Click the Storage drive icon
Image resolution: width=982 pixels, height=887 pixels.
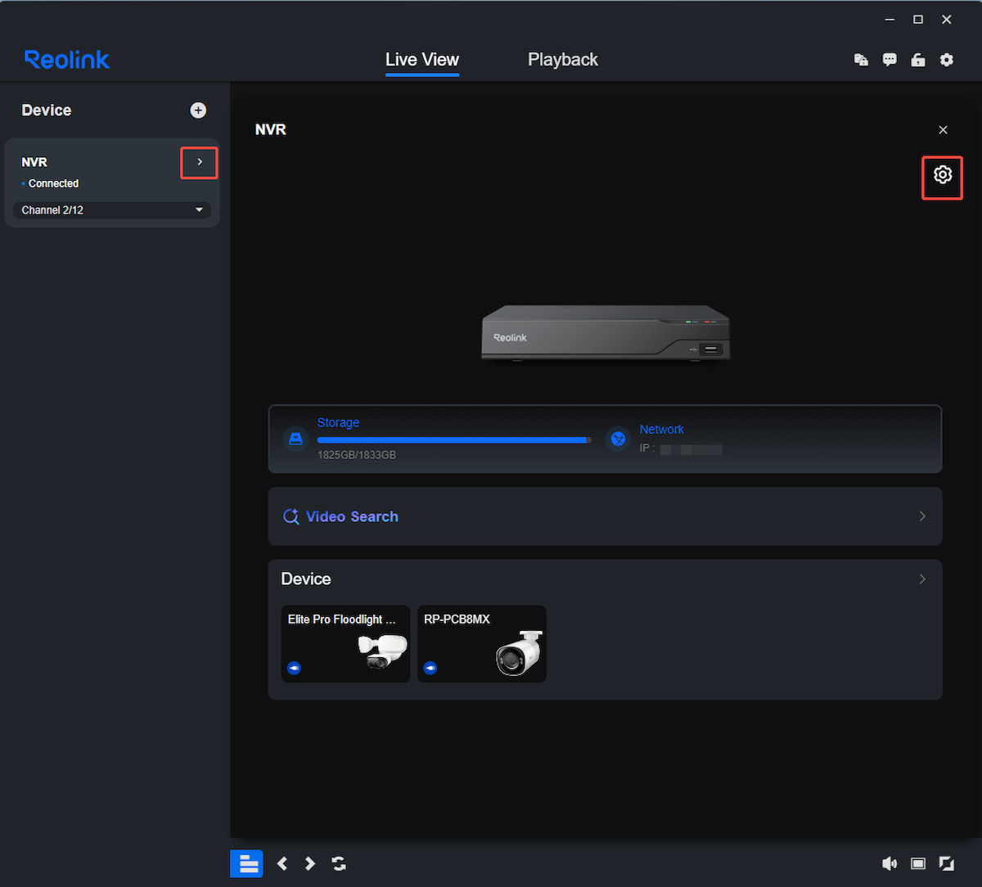pos(295,439)
